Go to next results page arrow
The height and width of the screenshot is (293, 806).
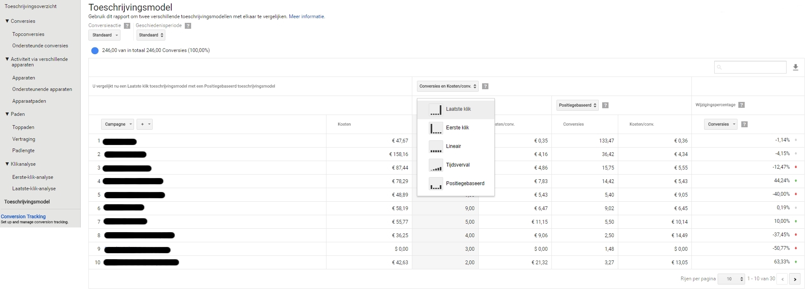(x=795, y=279)
